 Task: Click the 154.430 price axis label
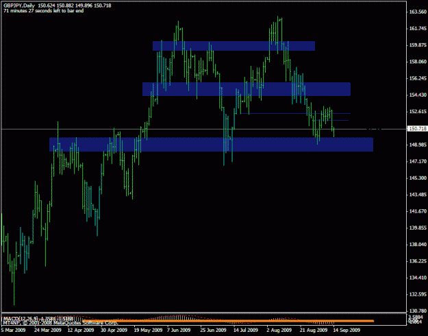pos(418,95)
